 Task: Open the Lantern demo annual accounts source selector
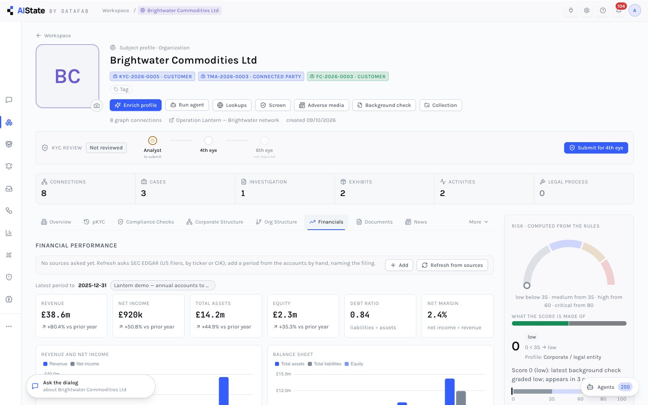162,286
